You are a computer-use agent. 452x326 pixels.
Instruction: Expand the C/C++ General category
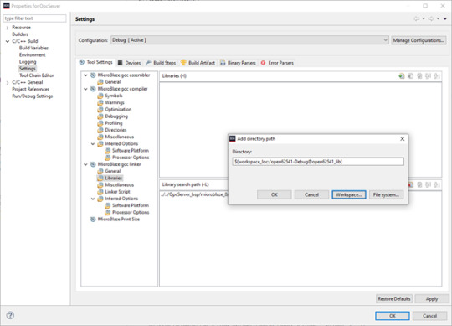click(8, 82)
